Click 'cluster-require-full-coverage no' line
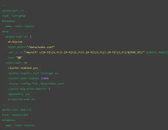Viewport: 168px width, 130px height. point(33,73)
